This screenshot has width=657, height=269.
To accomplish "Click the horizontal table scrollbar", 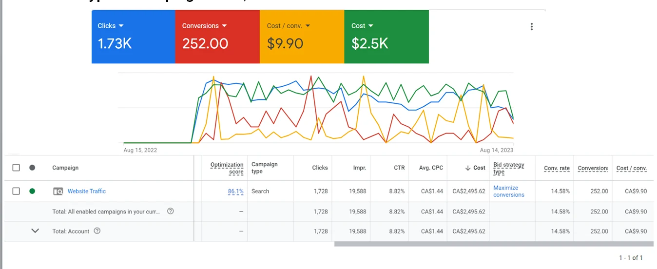I will coord(493,244).
